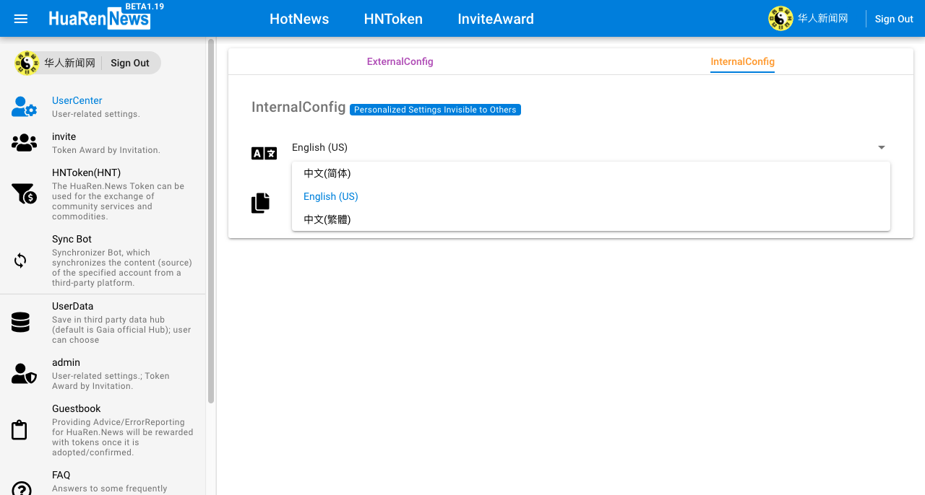
Task: Switch to the InternalConfig tab
Action: coord(742,61)
